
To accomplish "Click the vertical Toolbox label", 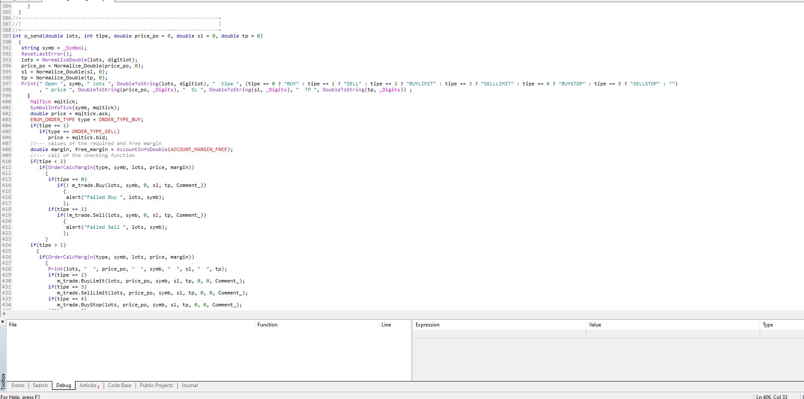I will (x=3, y=382).
